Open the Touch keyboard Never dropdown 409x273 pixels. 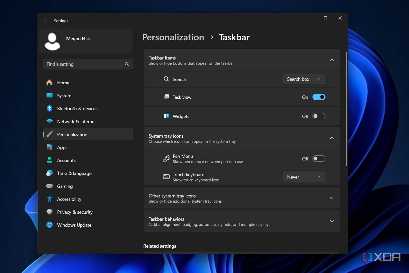(x=304, y=177)
